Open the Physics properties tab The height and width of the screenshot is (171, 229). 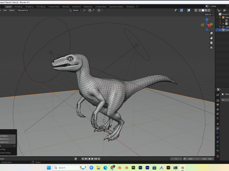click(218, 137)
